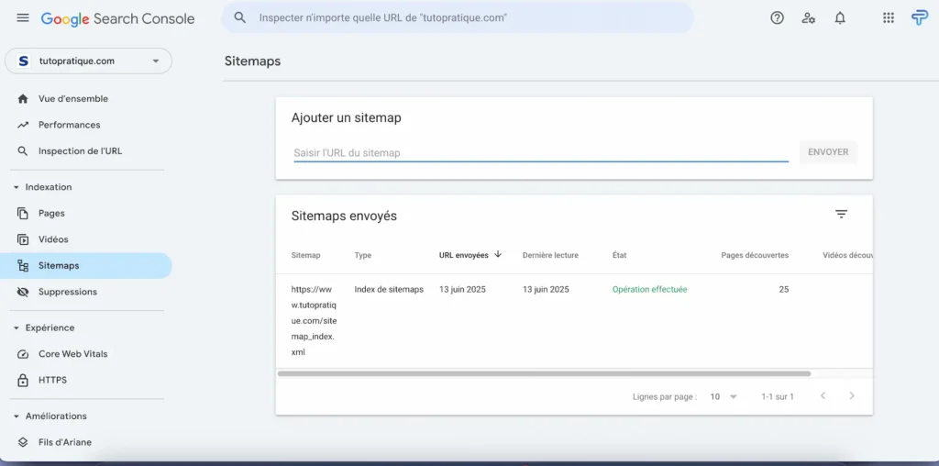Image resolution: width=939 pixels, height=466 pixels.
Task: Sort by URL envoyées column header
Action: click(x=463, y=255)
